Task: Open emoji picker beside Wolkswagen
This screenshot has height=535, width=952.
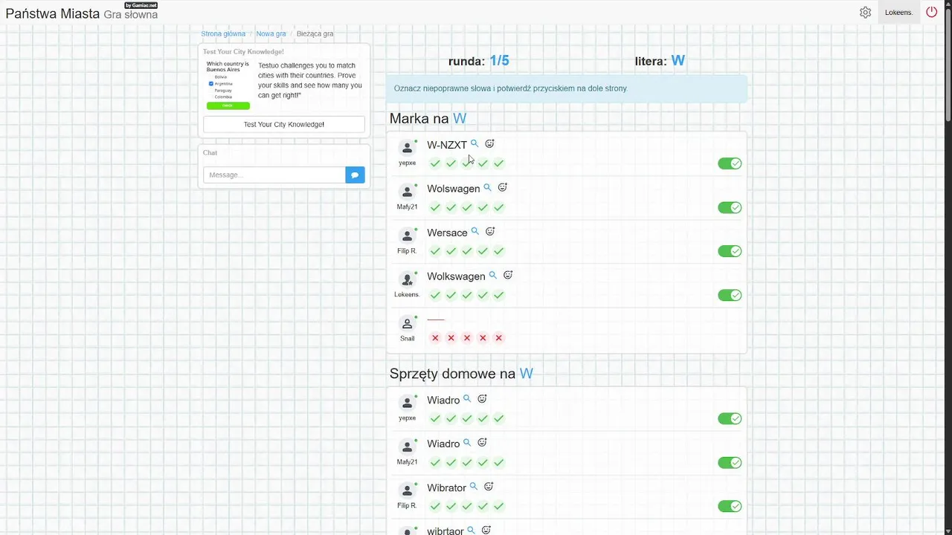Action: point(508,275)
